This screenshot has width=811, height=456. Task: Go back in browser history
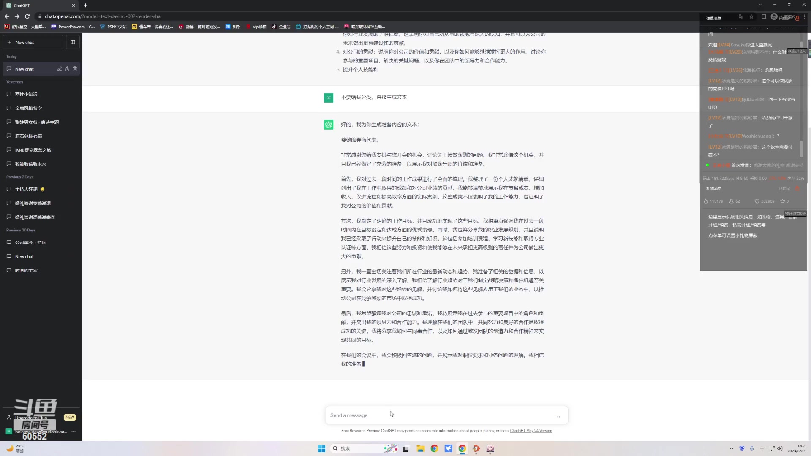point(7,16)
